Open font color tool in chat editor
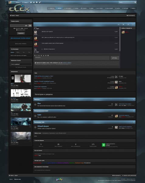This screenshot has width=145, height=183. (x=43, y=56)
